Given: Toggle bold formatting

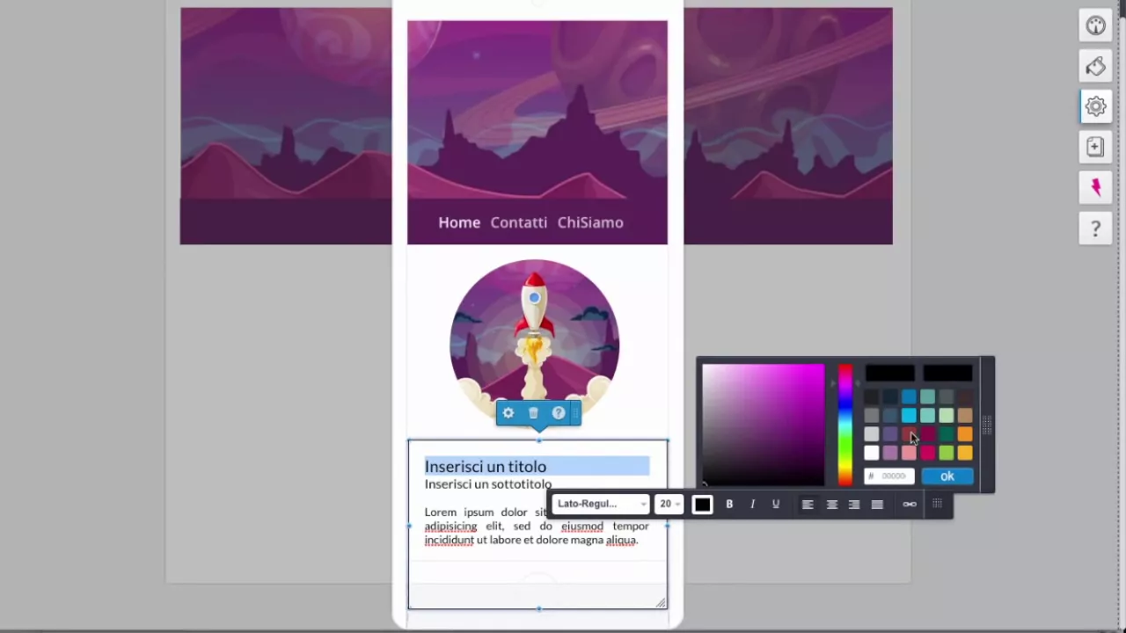Looking at the screenshot, I should 729,504.
